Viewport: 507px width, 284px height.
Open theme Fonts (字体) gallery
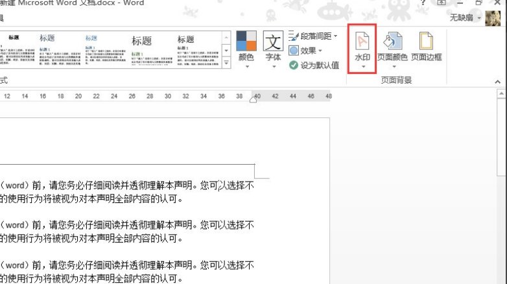pyautogui.click(x=273, y=49)
